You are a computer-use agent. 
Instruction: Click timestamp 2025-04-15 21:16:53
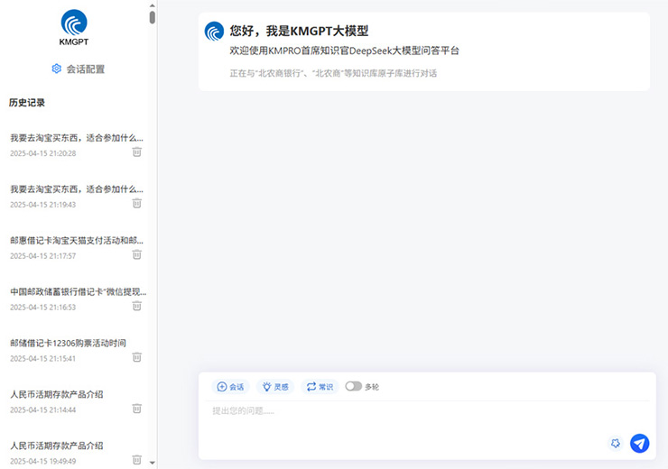(x=43, y=308)
